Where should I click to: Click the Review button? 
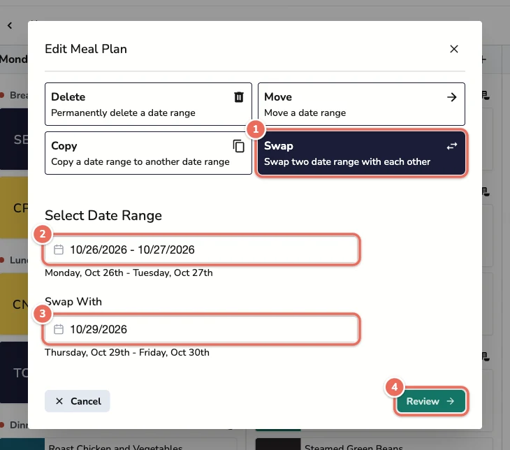coord(430,401)
